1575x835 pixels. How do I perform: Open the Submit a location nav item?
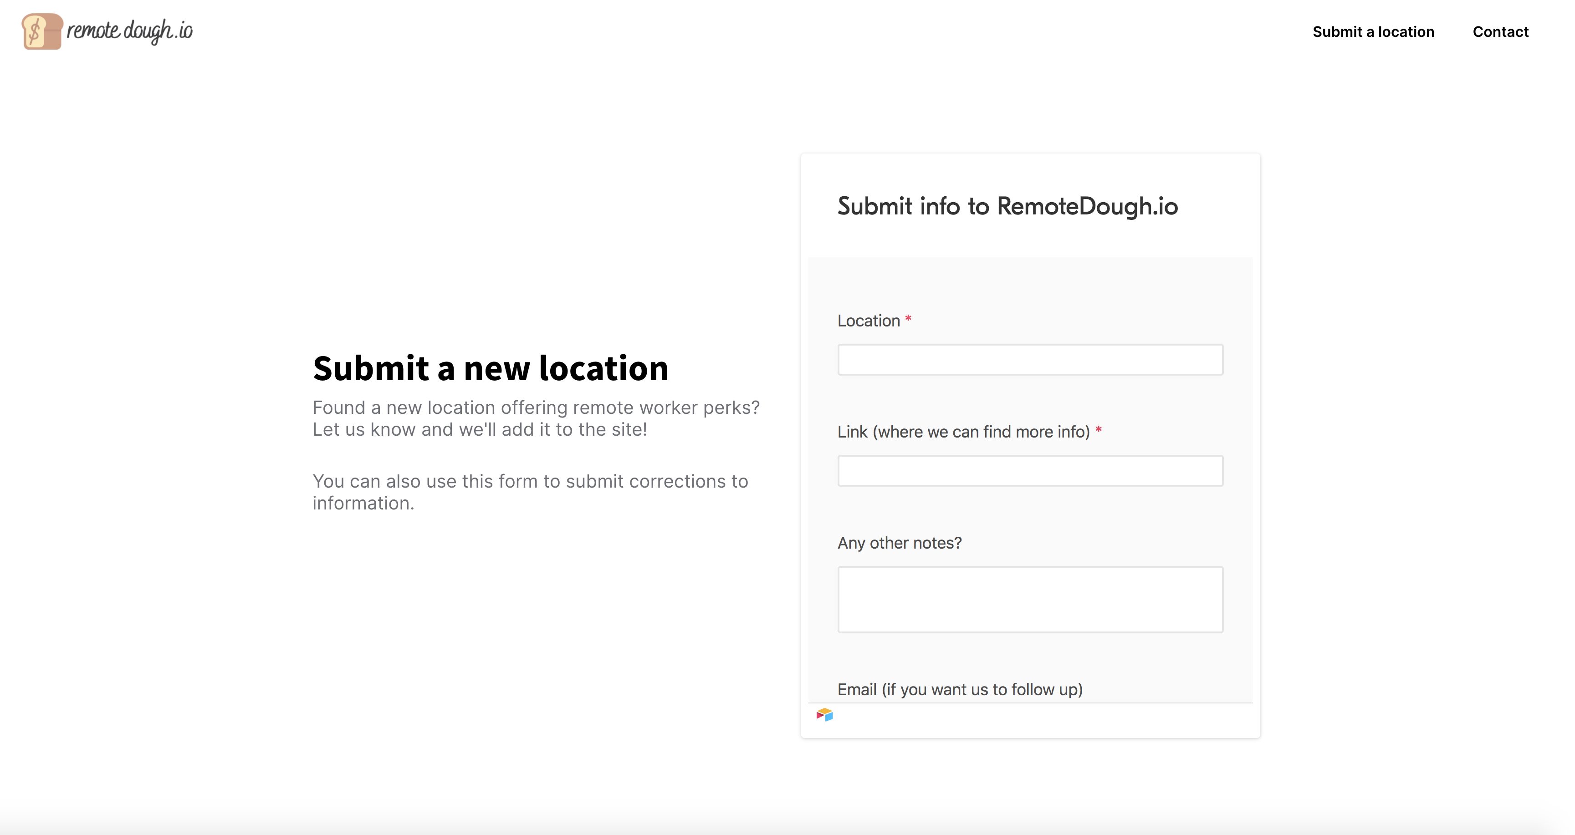pos(1373,31)
